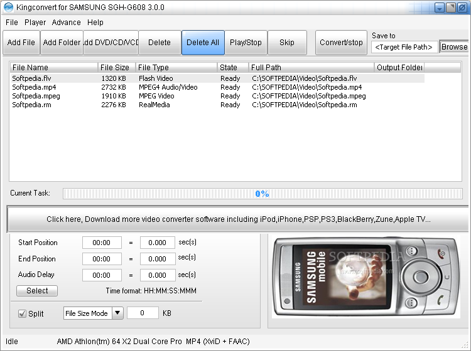Click the Audio Delay seconds field

click(x=158, y=275)
